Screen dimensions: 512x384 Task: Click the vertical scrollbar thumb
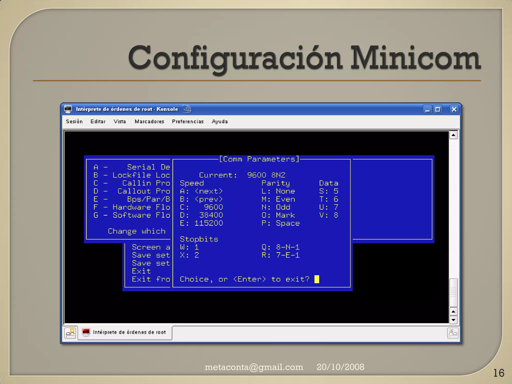click(453, 293)
